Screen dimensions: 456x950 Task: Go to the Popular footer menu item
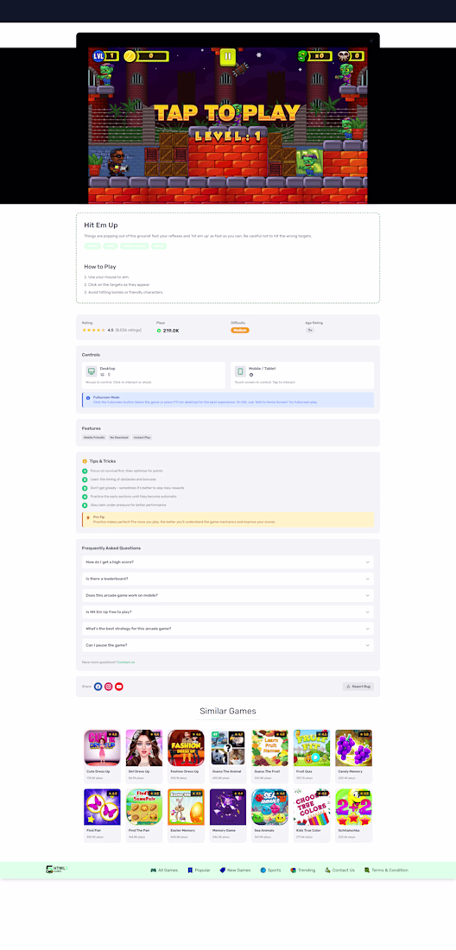[199, 870]
